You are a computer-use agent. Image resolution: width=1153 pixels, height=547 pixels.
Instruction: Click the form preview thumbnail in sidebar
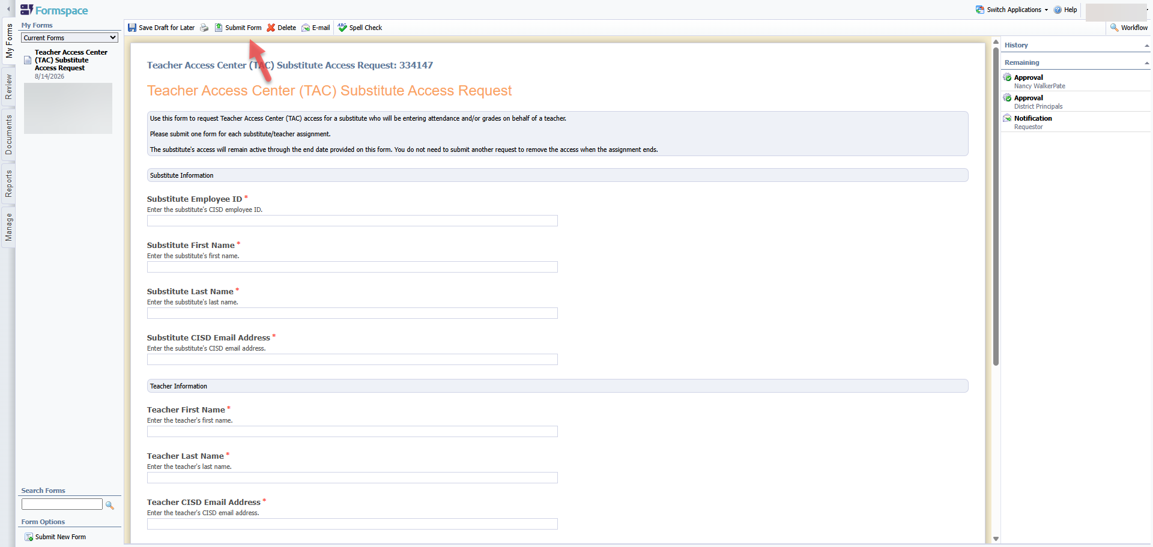coord(68,108)
